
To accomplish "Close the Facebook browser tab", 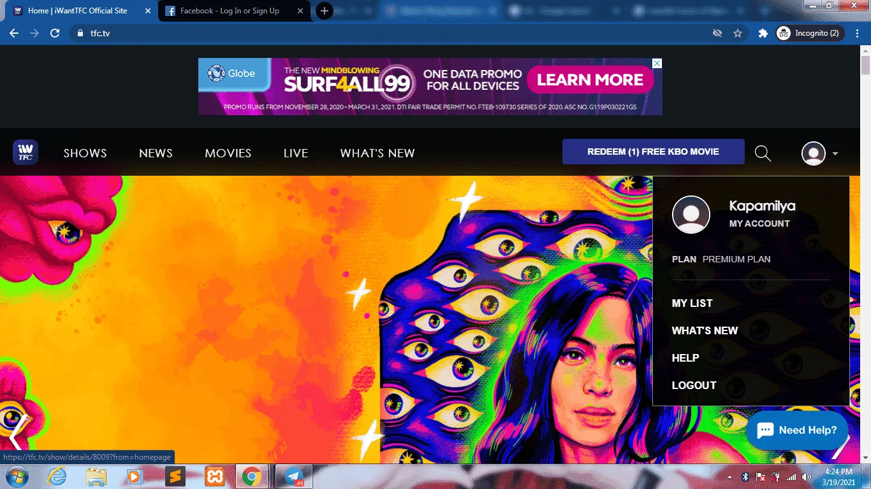I will 302,11.
